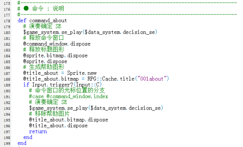Click the header comment '命令 : 说明'
The width and height of the screenshot is (243, 147).
click(48, 8)
